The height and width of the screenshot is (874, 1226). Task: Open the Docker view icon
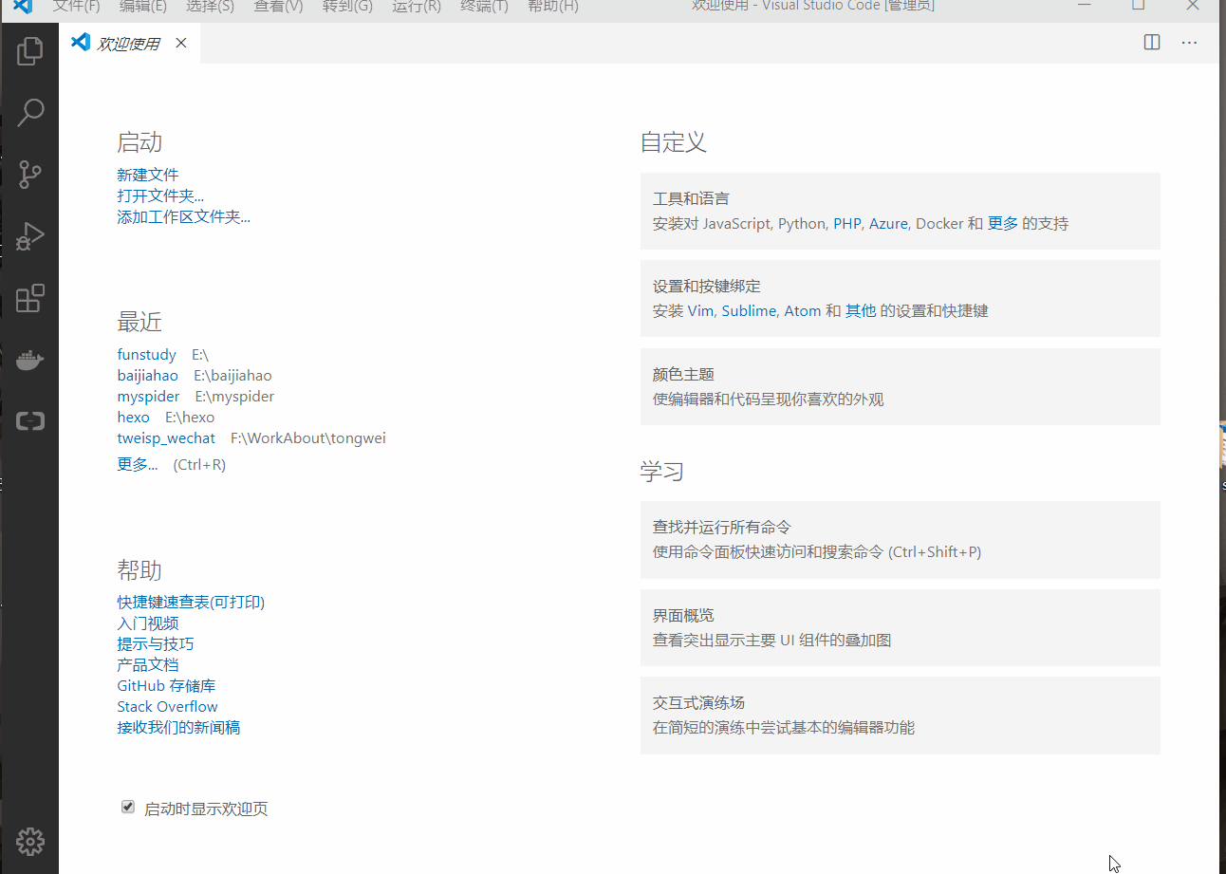pos(30,360)
